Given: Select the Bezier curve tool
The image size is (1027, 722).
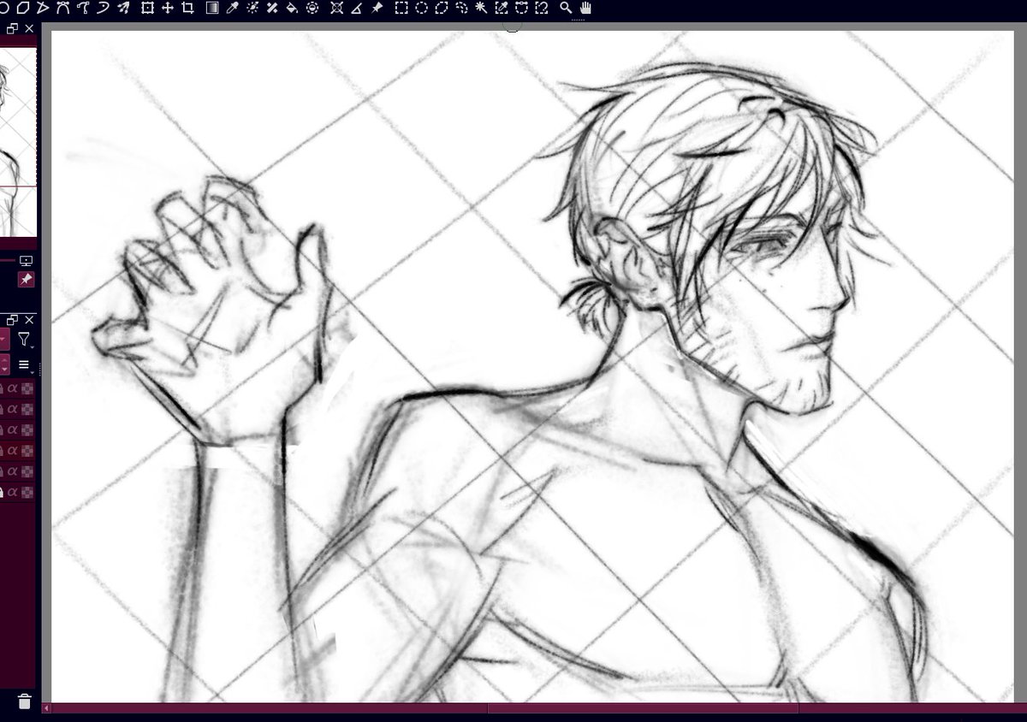Looking at the screenshot, I should click(64, 8).
